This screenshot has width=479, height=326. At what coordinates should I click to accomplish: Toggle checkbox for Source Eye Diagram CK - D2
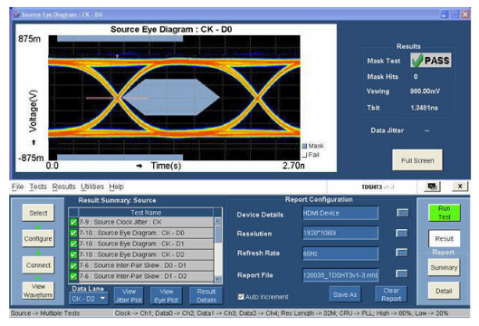pos(73,254)
